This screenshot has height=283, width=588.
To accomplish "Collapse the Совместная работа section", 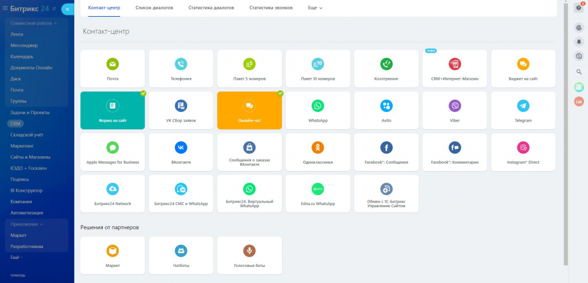I will point(33,23).
